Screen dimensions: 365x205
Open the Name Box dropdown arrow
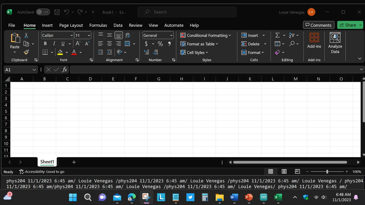click(34, 70)
